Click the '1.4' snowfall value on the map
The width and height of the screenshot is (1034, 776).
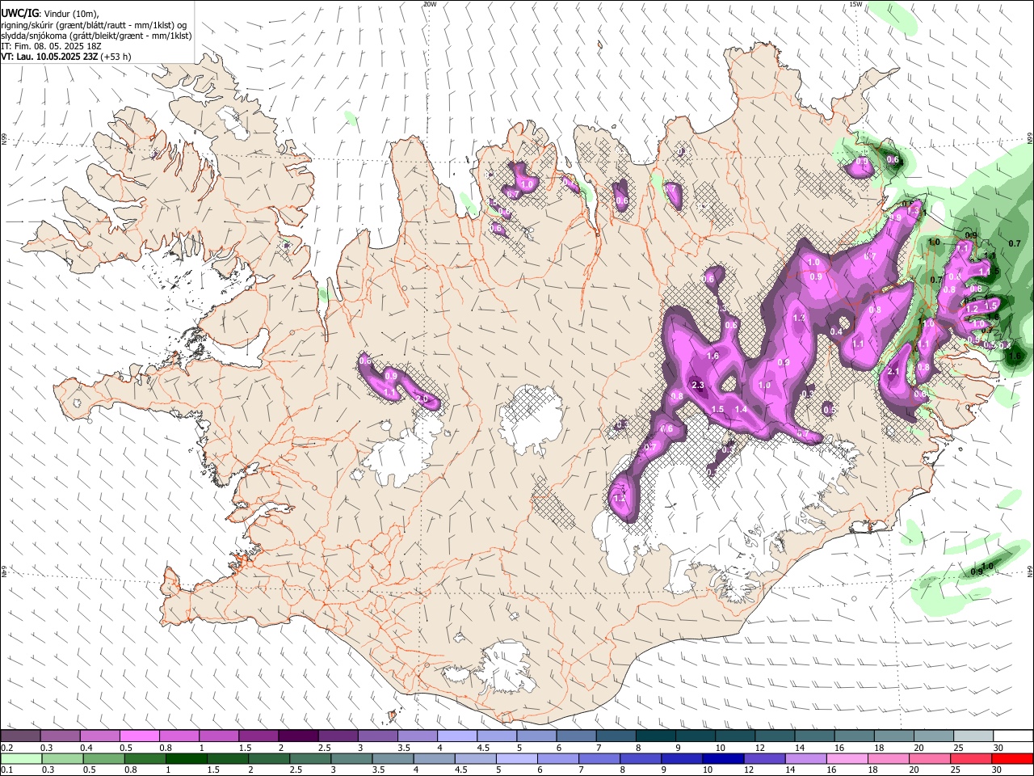[741, 410]
